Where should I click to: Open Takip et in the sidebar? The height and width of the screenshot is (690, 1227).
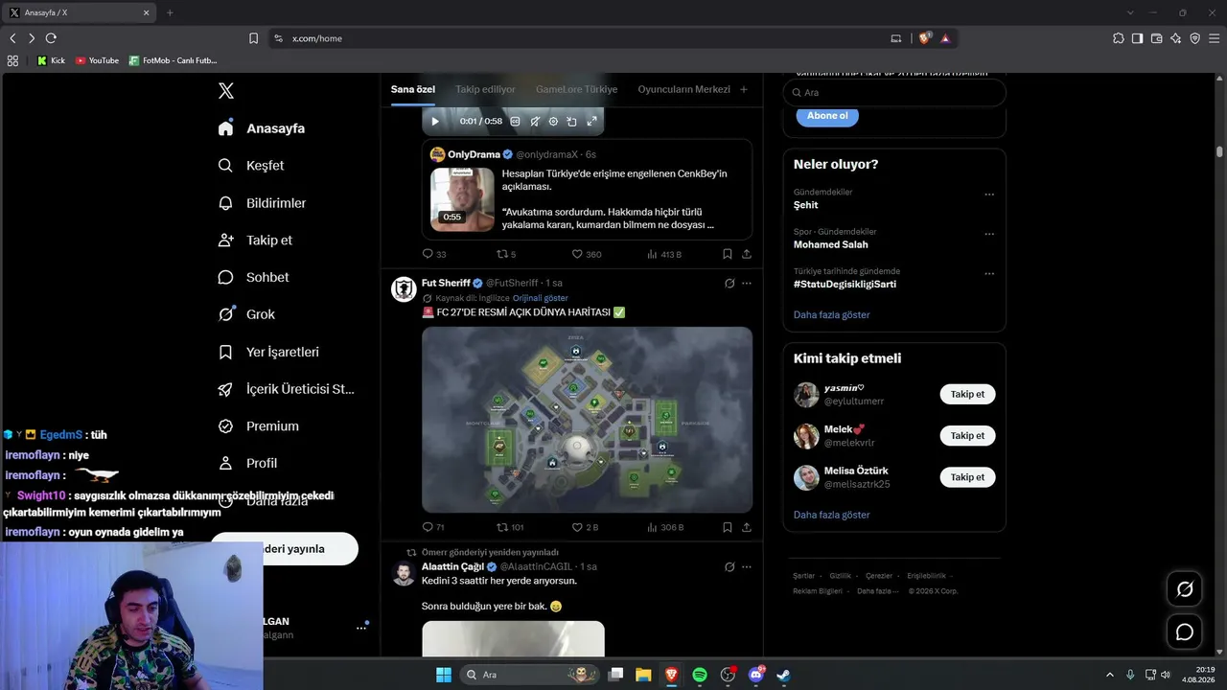pos(255,241)
